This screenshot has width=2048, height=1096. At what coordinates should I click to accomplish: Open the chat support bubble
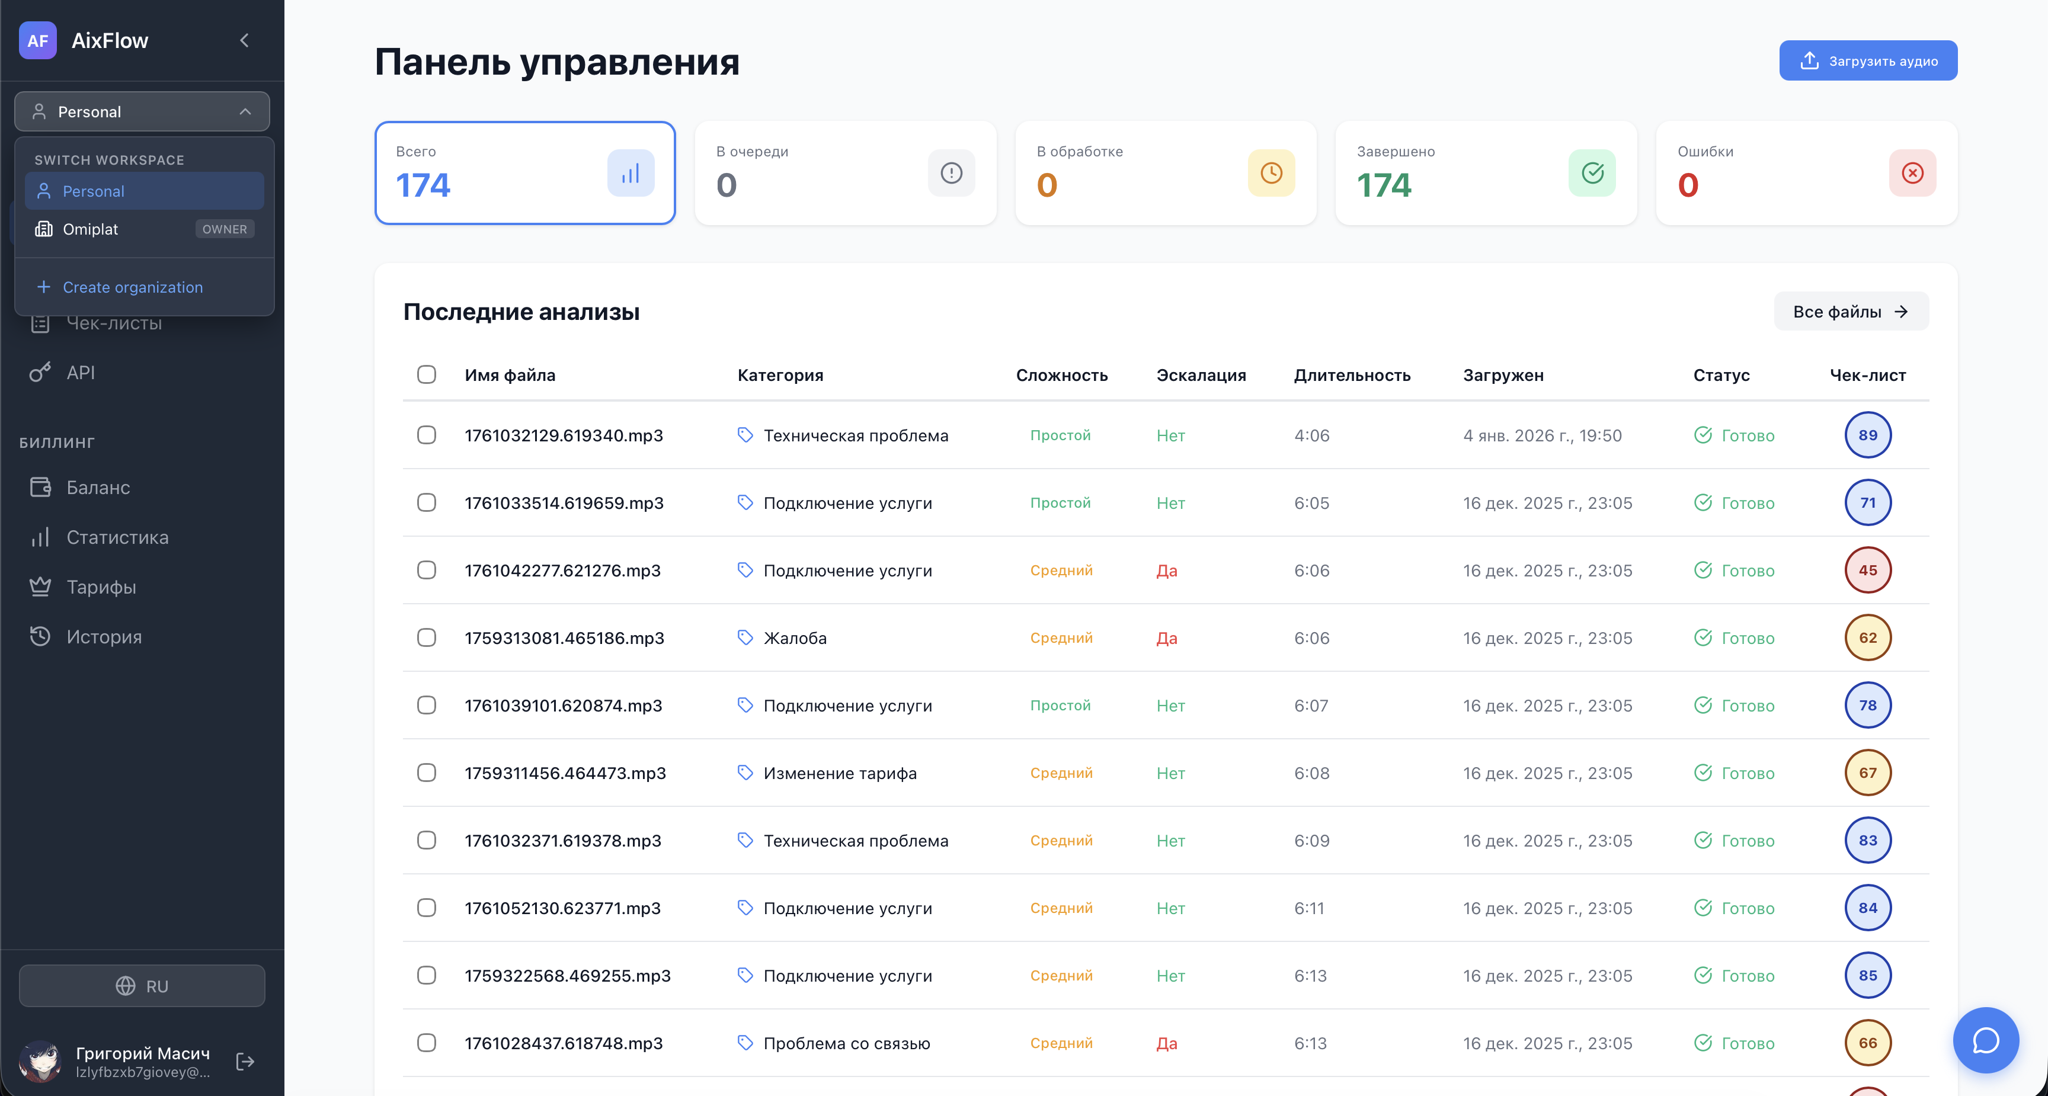(x=1985, y=1040)
